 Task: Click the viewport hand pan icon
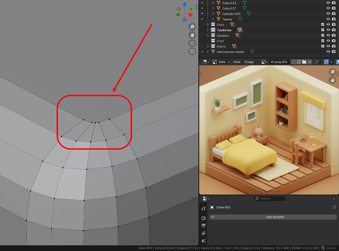192,35
